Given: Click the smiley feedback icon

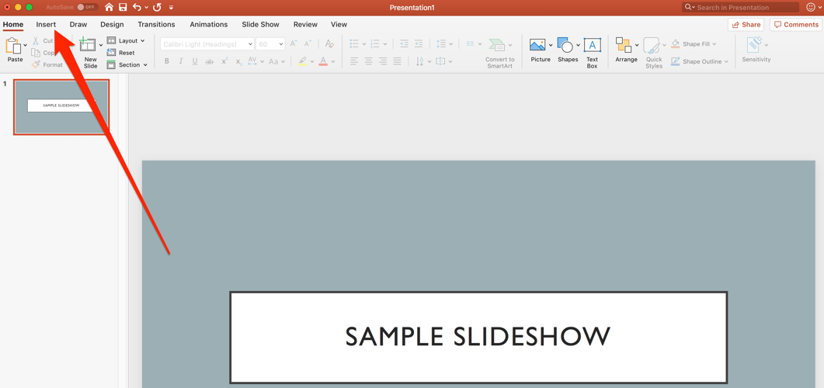Looking at the screenshot, I should click(x=810, y=7).
